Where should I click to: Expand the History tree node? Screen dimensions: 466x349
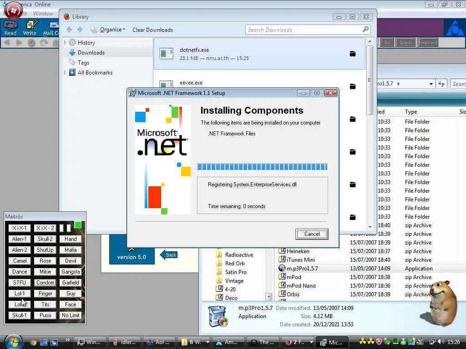[65, 42]
